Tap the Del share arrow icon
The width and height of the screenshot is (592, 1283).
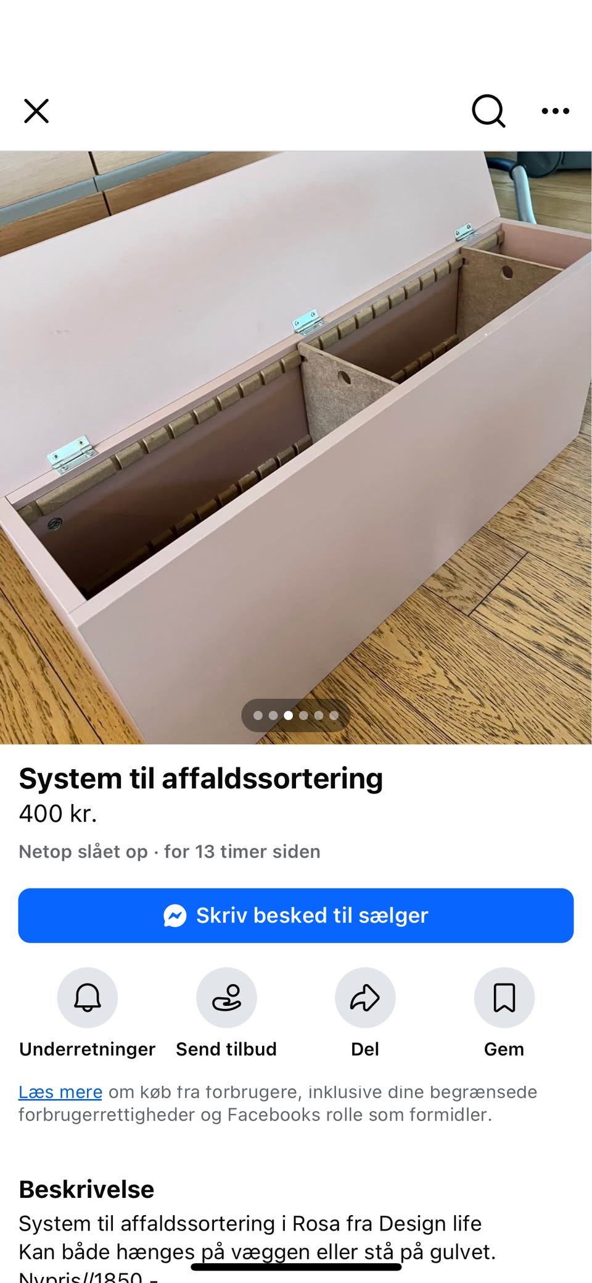[x=365, y=997]
